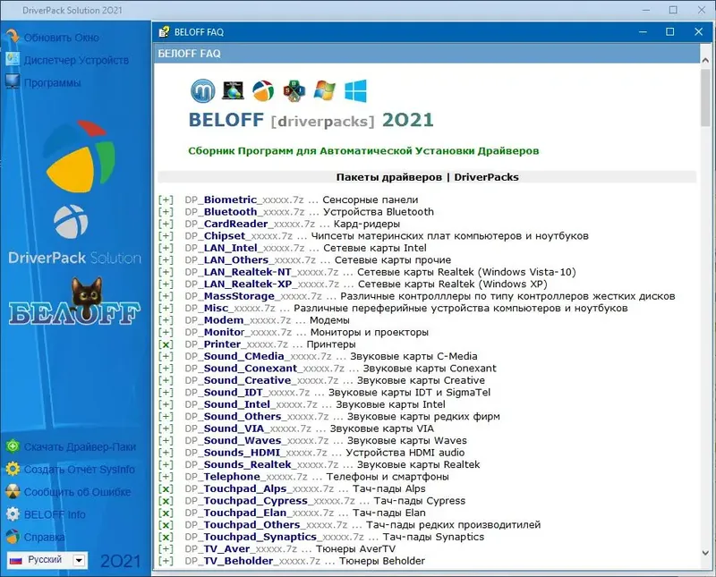Expand the [+] next to DP_Chipset
Image resolution: width=716 pixels, height=577 pixels.
pos(166,236)
